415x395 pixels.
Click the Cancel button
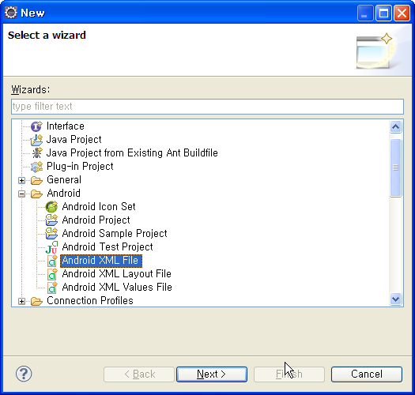click(x=367, y=374)
